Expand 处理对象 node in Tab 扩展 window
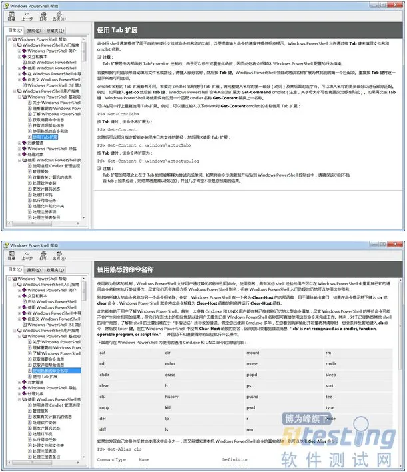The image size is (407, 472). point(19,155)
